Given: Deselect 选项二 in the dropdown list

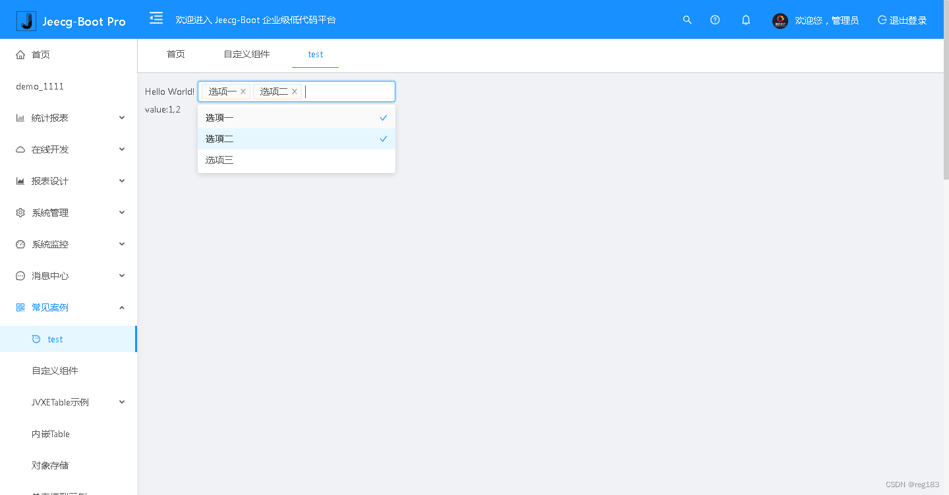Looking at the screenshot, I should (x=297, y=139).
